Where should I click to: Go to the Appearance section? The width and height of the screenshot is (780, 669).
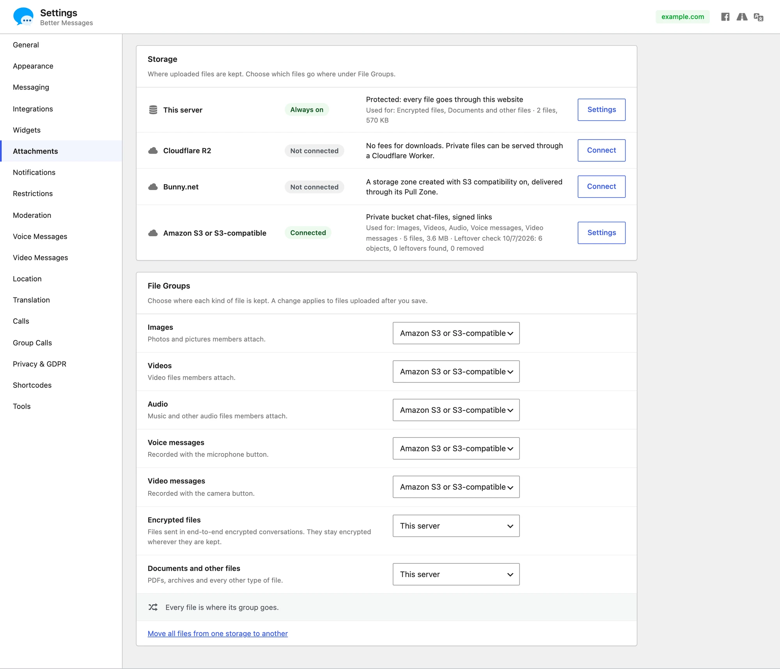(x=61, y=66)
